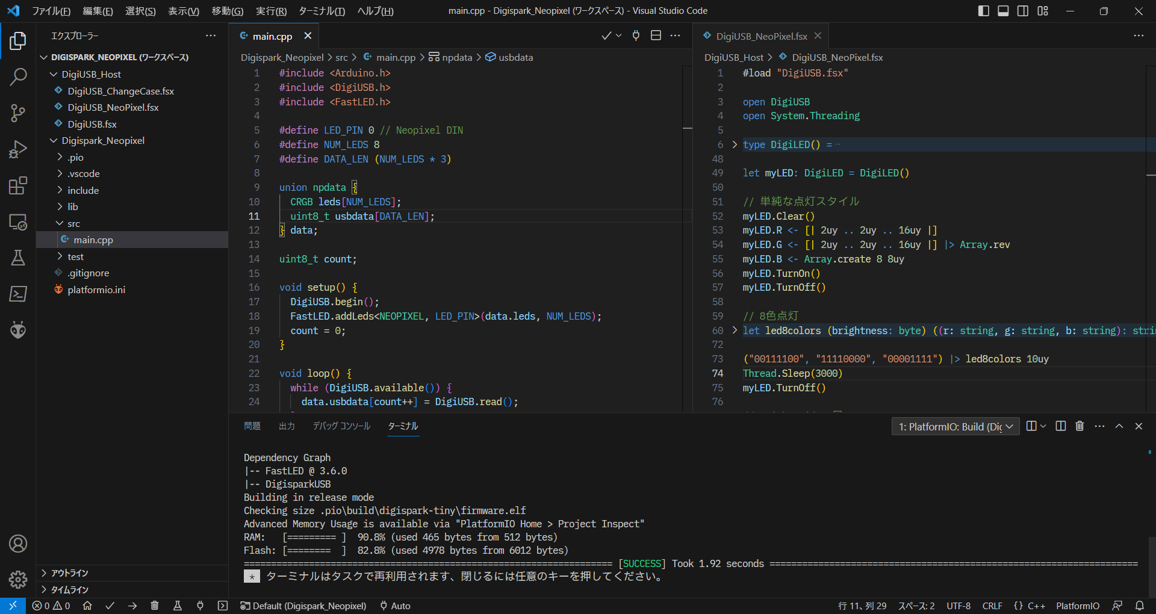Click PlatformIO Serial Monitor plug in status bar

point(200,606)
